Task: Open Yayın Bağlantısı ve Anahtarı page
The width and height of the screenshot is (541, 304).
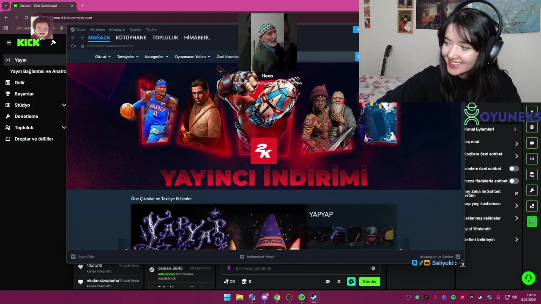Action: click(38, 71)
